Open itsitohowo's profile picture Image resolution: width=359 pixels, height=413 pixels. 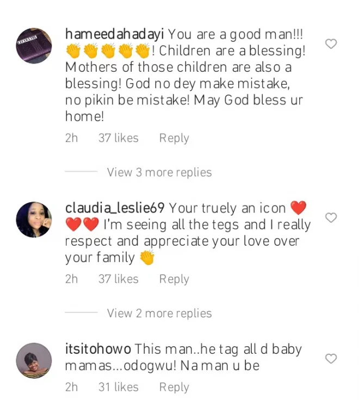coord(34,360)
